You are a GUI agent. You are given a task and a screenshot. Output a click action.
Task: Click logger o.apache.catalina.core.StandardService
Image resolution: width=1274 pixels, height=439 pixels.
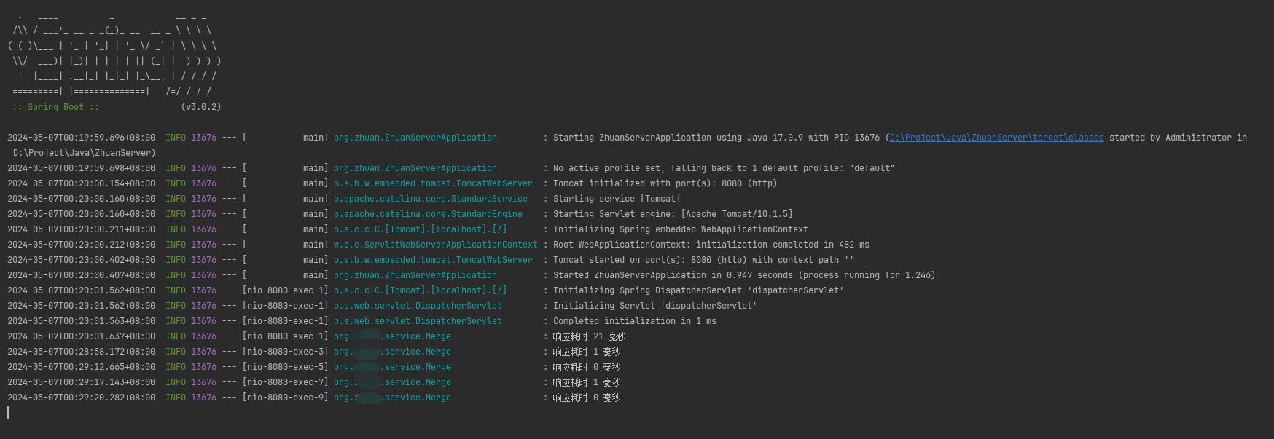coord(430,199)
